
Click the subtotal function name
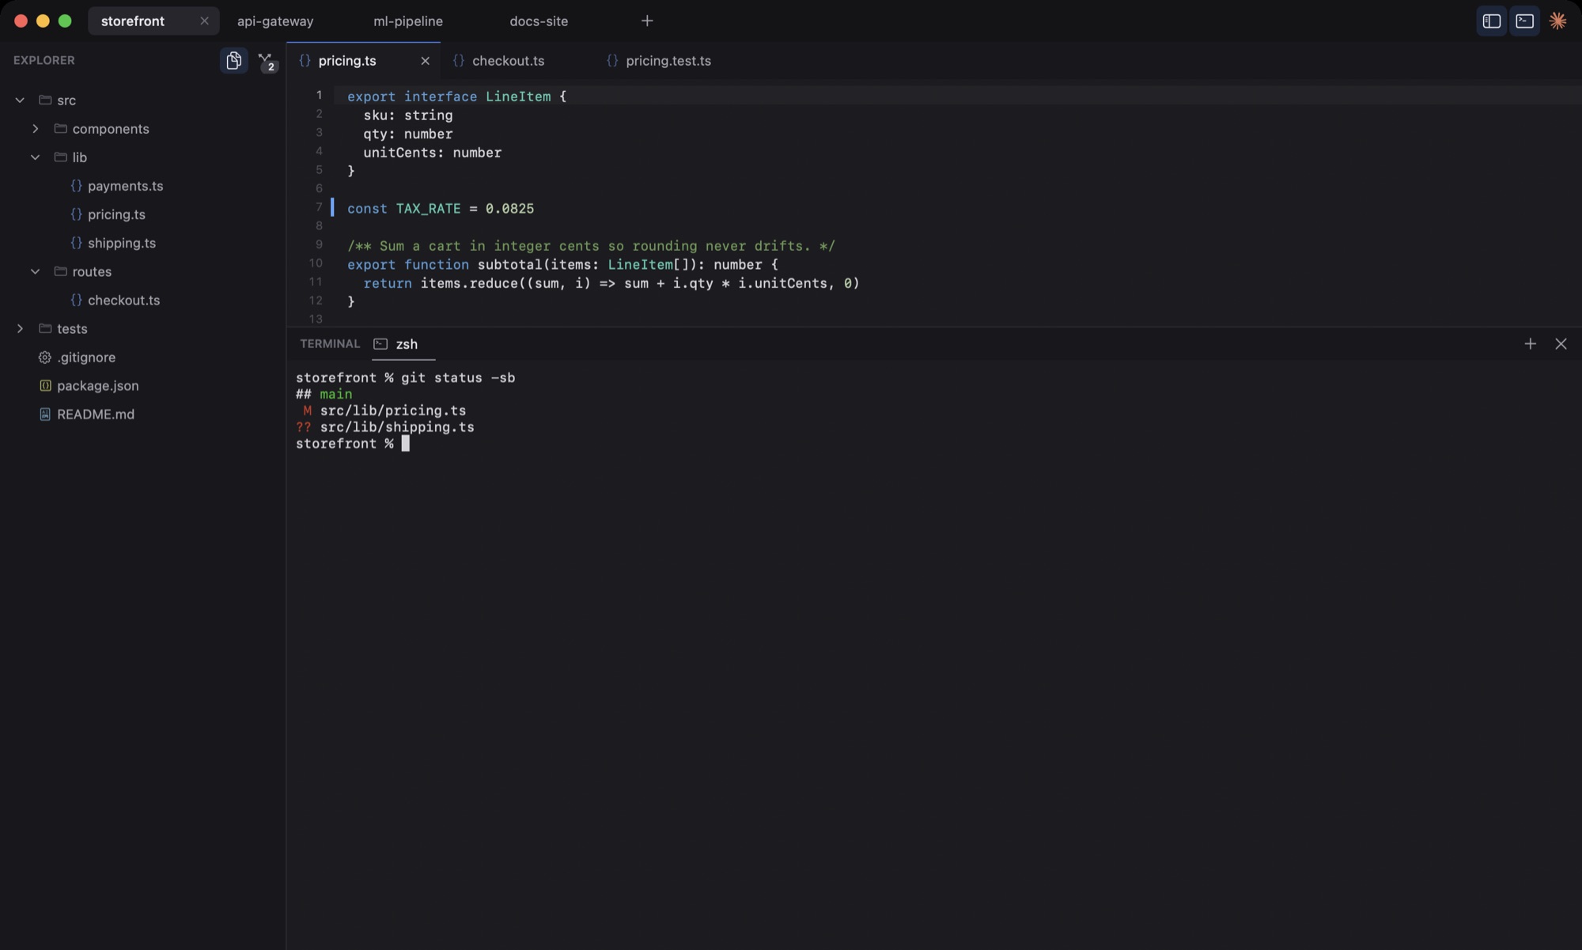pos(509,265)
